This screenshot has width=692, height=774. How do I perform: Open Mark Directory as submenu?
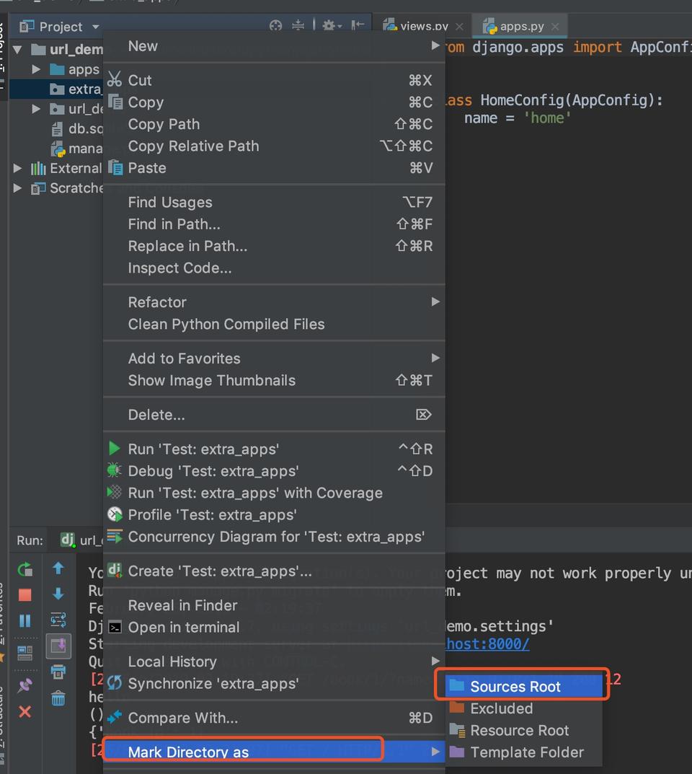[274, 752]
